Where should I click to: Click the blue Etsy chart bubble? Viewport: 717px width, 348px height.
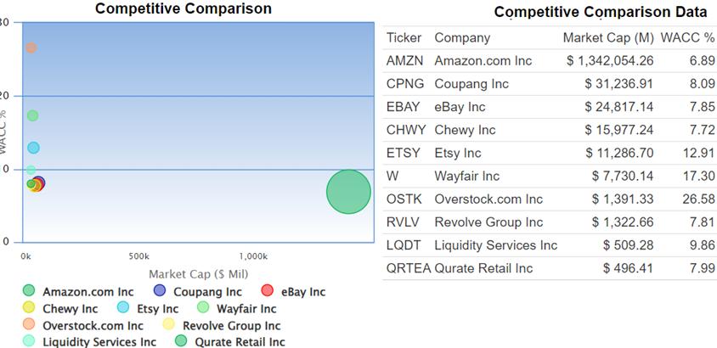pos(33,148)
